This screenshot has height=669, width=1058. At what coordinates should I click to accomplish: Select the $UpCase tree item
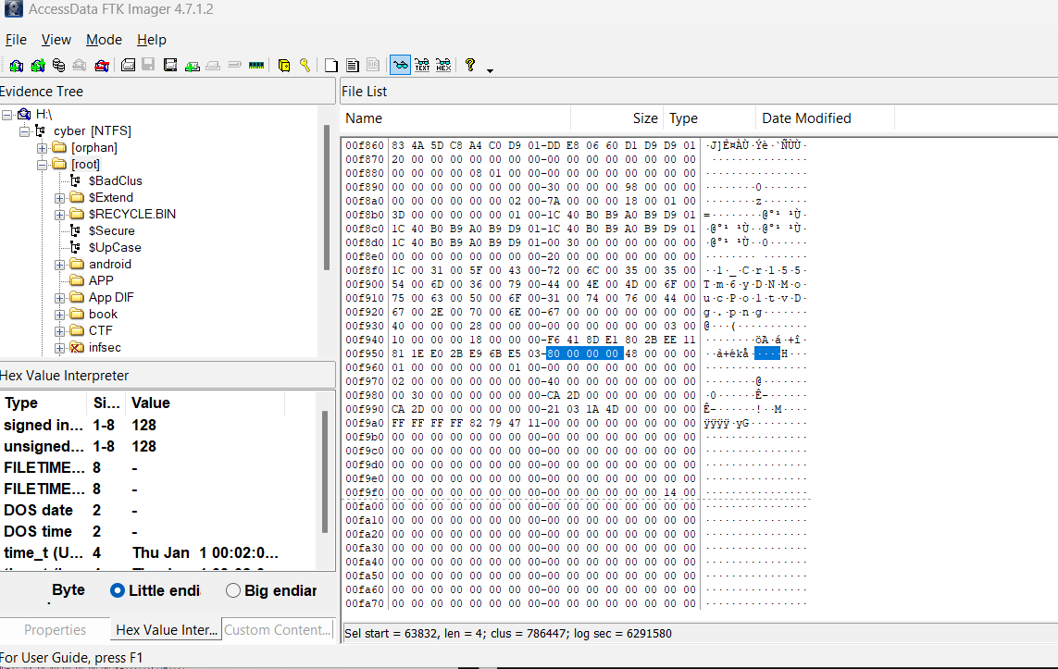115,247
